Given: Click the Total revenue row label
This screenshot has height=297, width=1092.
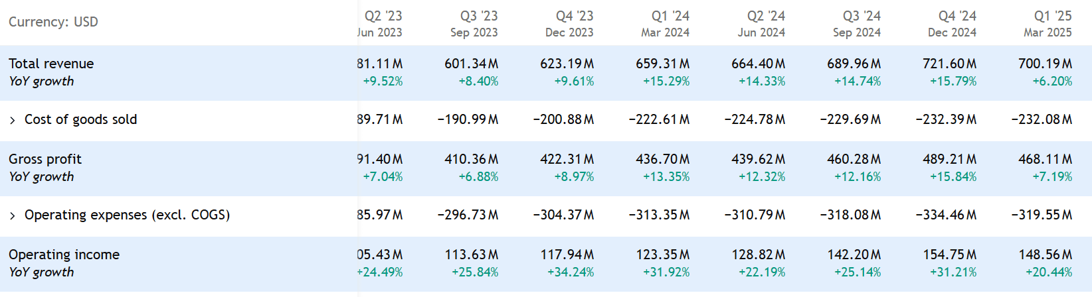Looking at the screenshot, I should pos(51,64).
